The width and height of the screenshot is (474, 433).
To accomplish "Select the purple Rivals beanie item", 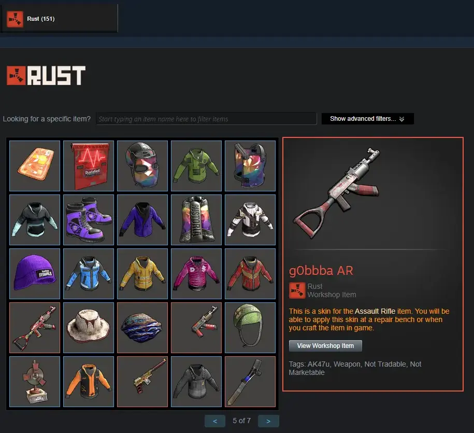I will (x=35, y=273).
